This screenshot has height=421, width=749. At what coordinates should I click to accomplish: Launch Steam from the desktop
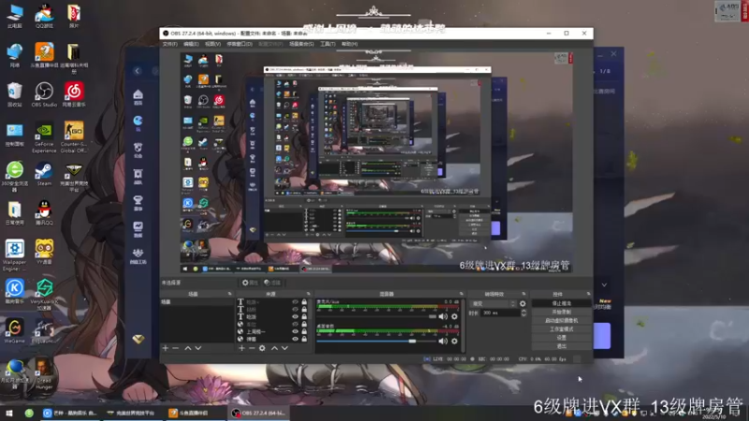coord(44,174)
